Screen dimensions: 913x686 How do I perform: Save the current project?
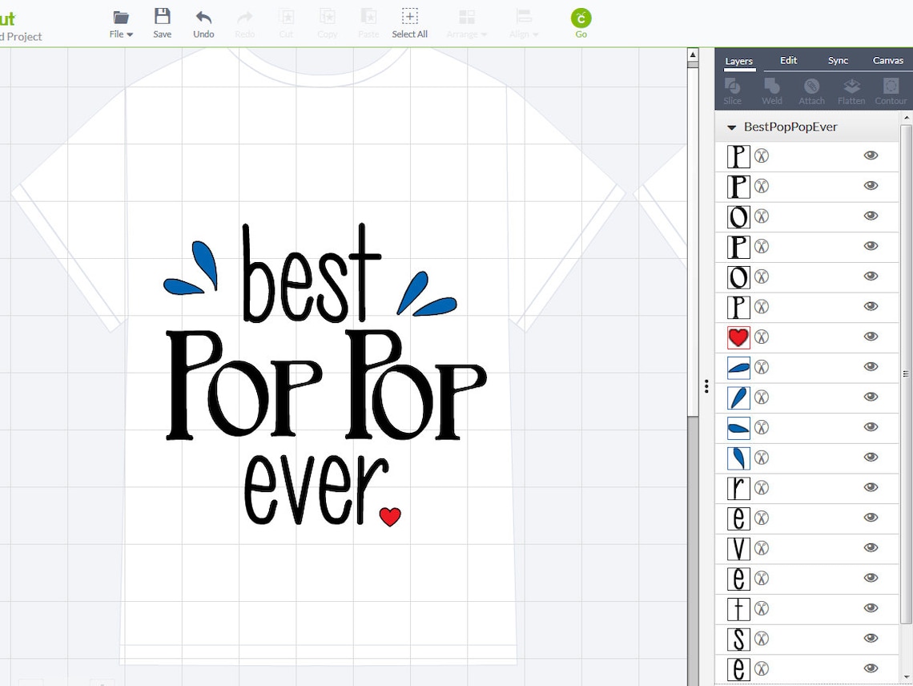point(162,22)
